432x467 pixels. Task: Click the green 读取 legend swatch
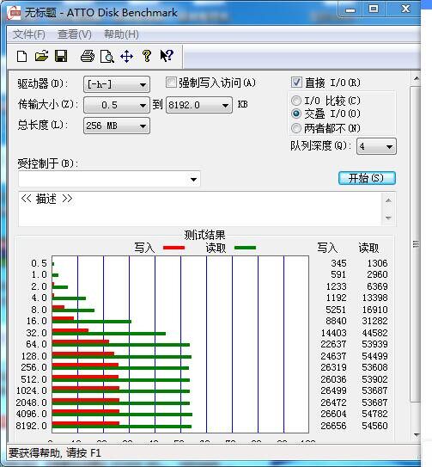click(245, 248)
